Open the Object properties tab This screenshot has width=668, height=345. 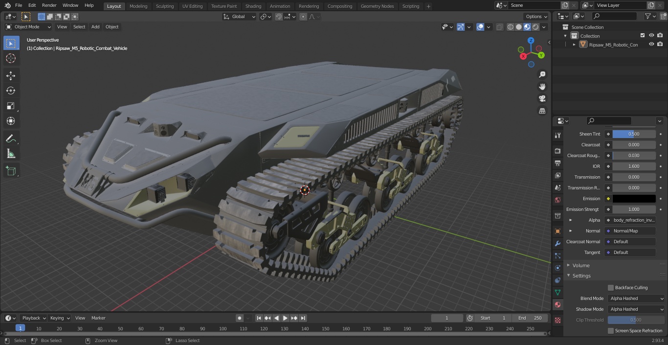[557, 231]
